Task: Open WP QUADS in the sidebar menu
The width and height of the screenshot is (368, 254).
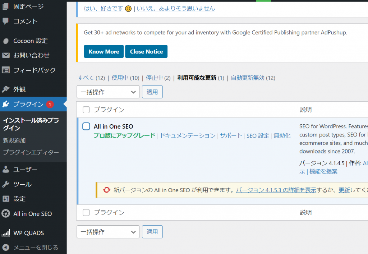Action: click(29, 233)
